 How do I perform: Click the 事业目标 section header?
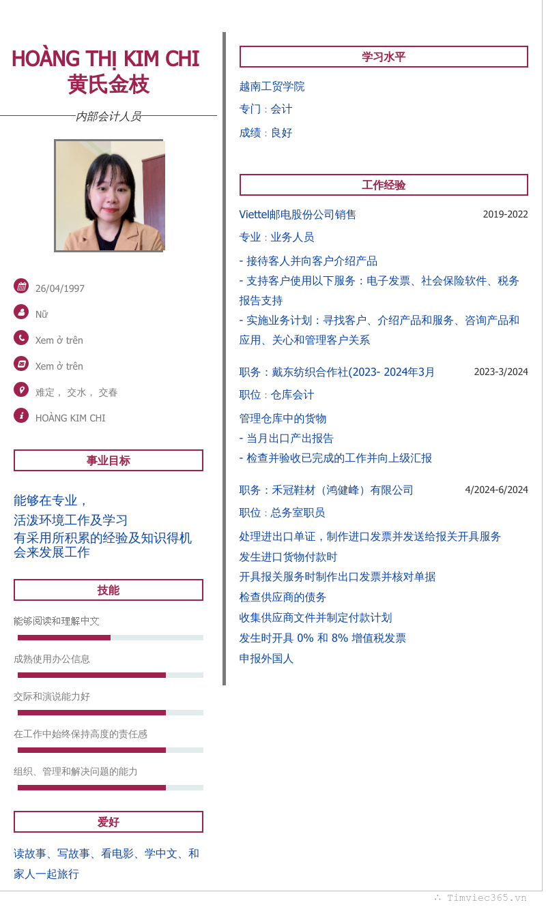pyautogui.click(x=109, y=460)
